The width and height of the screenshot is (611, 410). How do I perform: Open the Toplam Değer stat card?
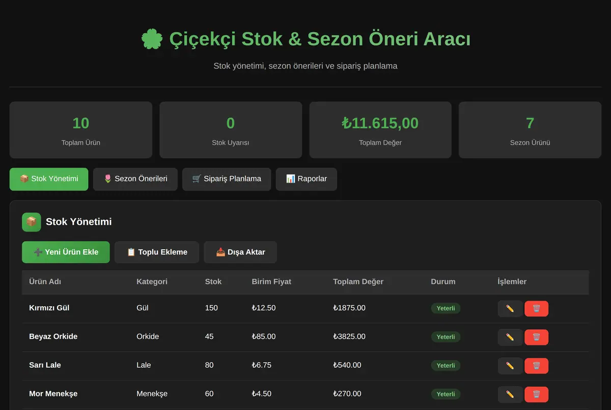click(x=380, y=130)
